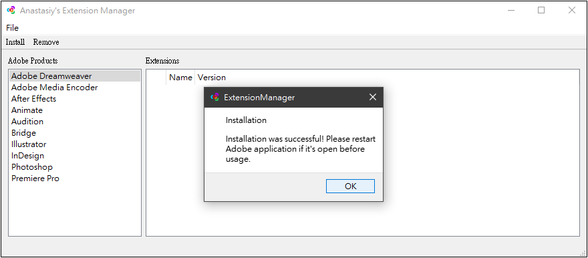Image resolution: width=588 pixels, height=258 pixels.
Task: Select Adobe Media Encoder in the products list
Action: click(75, 88)
